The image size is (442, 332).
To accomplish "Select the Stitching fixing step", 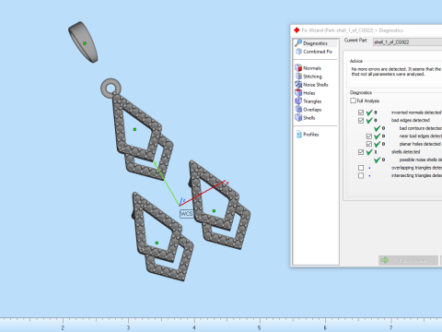I will 308,77.
